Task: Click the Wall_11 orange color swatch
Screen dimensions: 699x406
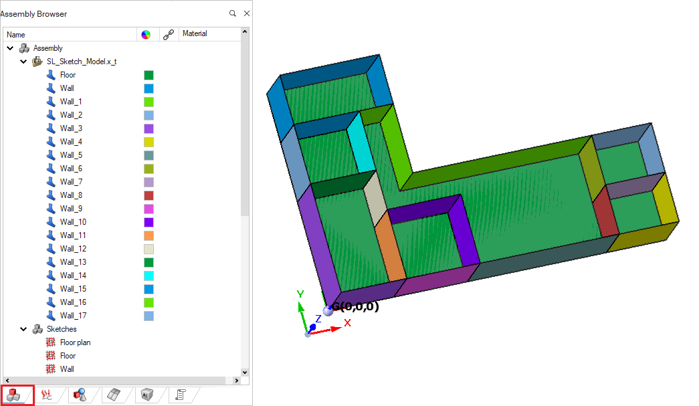Action: coord(148,235)
